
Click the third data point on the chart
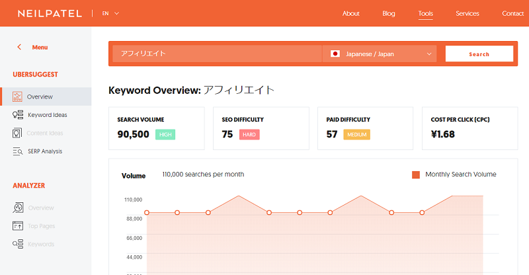(x=208, y=213)
